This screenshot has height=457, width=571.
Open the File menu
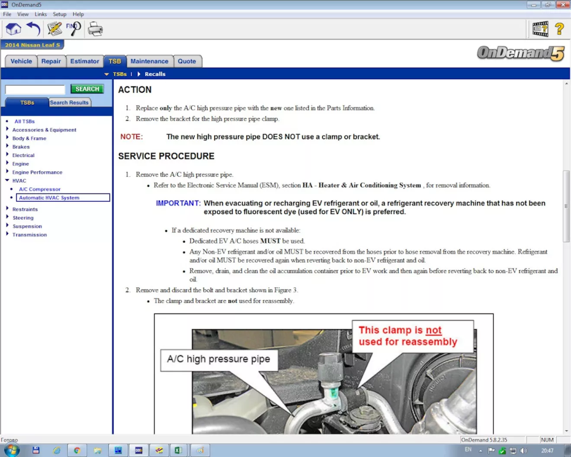[x=7, y=14]
